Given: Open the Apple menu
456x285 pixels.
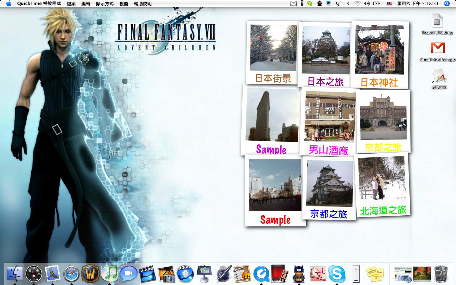Looking at the screenshot, I should point(9,3).
